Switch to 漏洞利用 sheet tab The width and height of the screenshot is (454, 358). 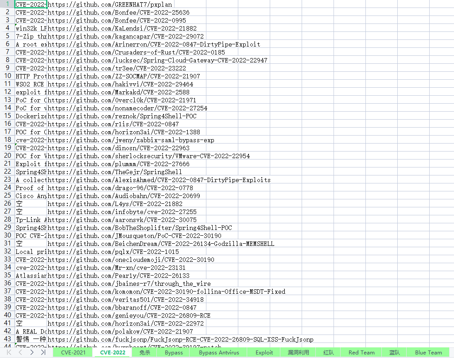click(x=298, y=353)
